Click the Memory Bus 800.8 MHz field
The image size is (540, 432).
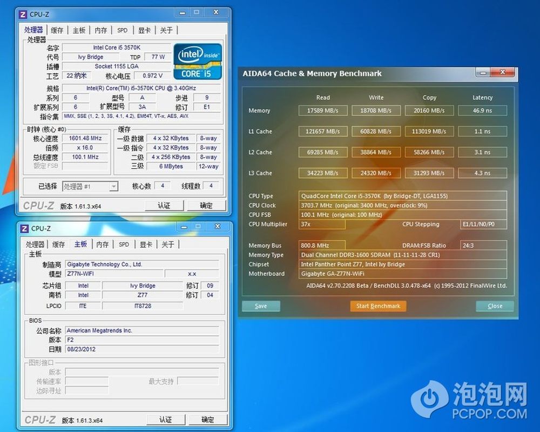[322, 246]
